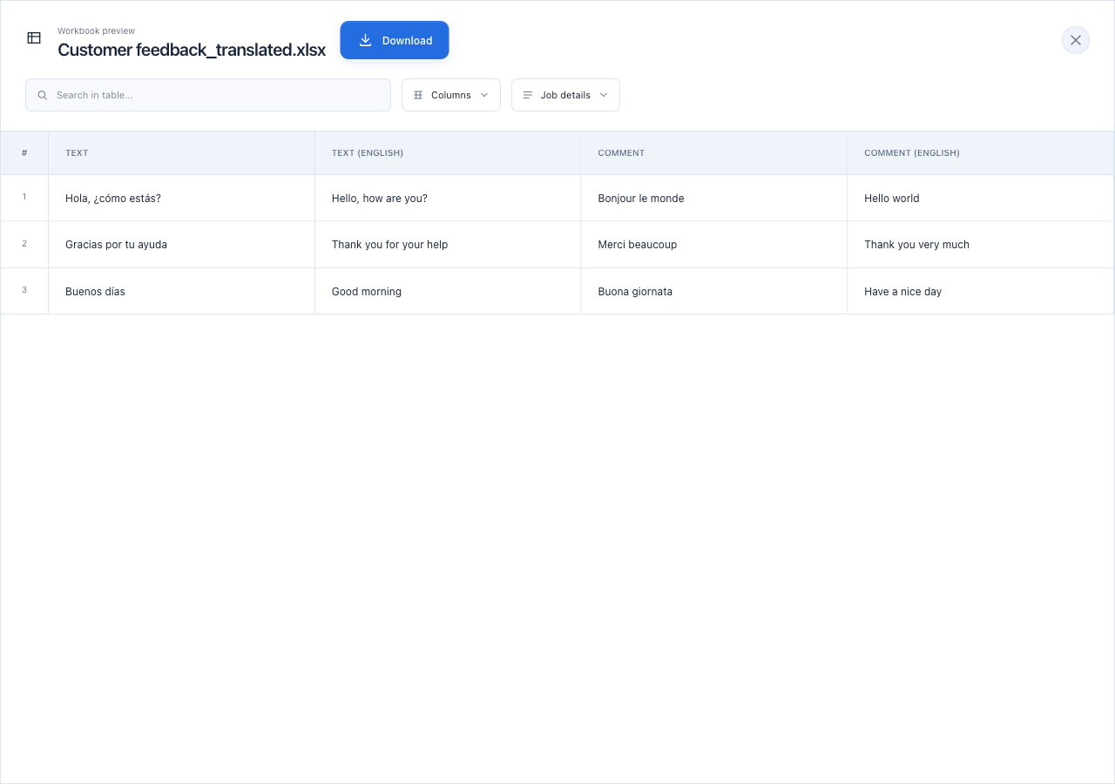
Task: Select the cell "Thank you very much"
Action: tap(980, 245)
